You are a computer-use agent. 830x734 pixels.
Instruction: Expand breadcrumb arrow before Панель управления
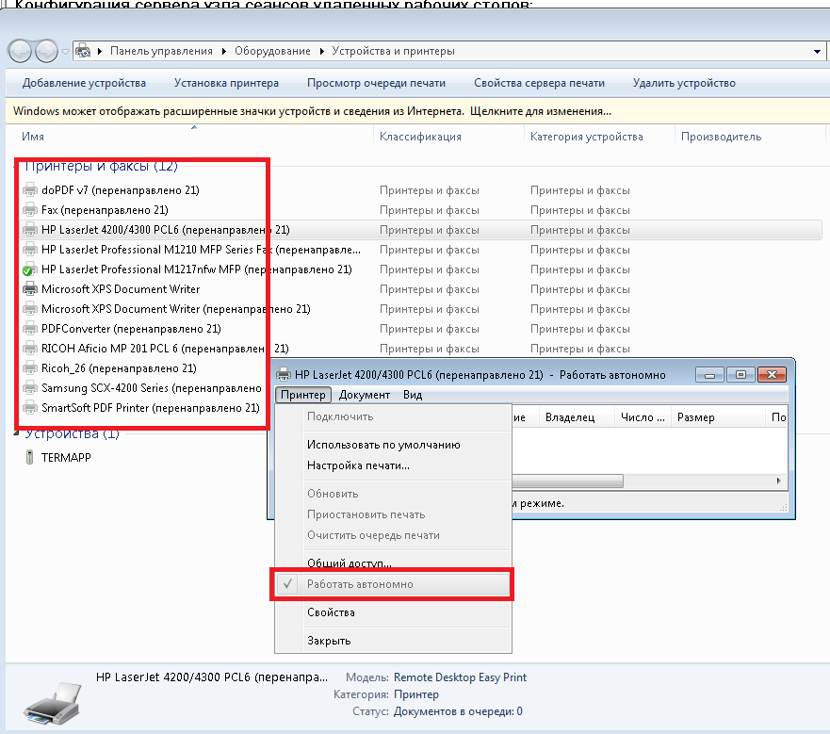click(x=100, y=52)
